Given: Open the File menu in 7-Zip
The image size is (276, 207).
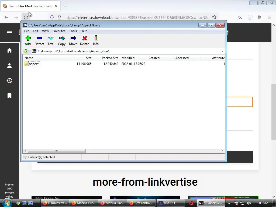Looking at the screenshot, I should point(27,31).
